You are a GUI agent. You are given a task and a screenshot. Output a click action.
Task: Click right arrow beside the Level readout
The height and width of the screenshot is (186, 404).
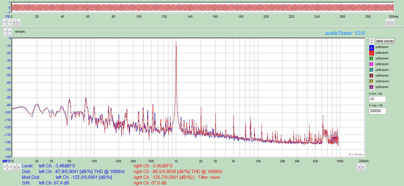point(18,167)
